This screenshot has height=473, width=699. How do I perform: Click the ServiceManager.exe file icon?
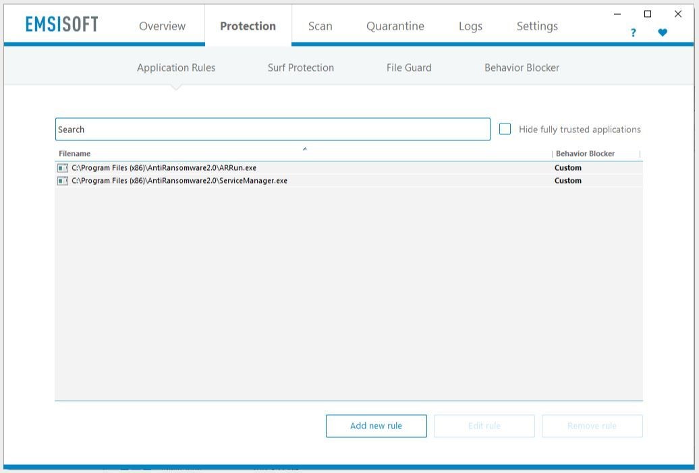click(x=63, y=181)
